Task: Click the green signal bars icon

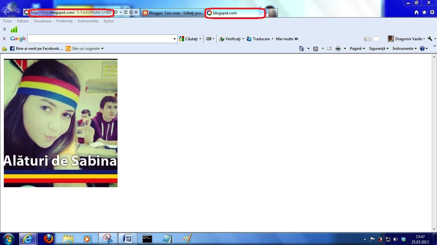Action: (x=14, y=29)
